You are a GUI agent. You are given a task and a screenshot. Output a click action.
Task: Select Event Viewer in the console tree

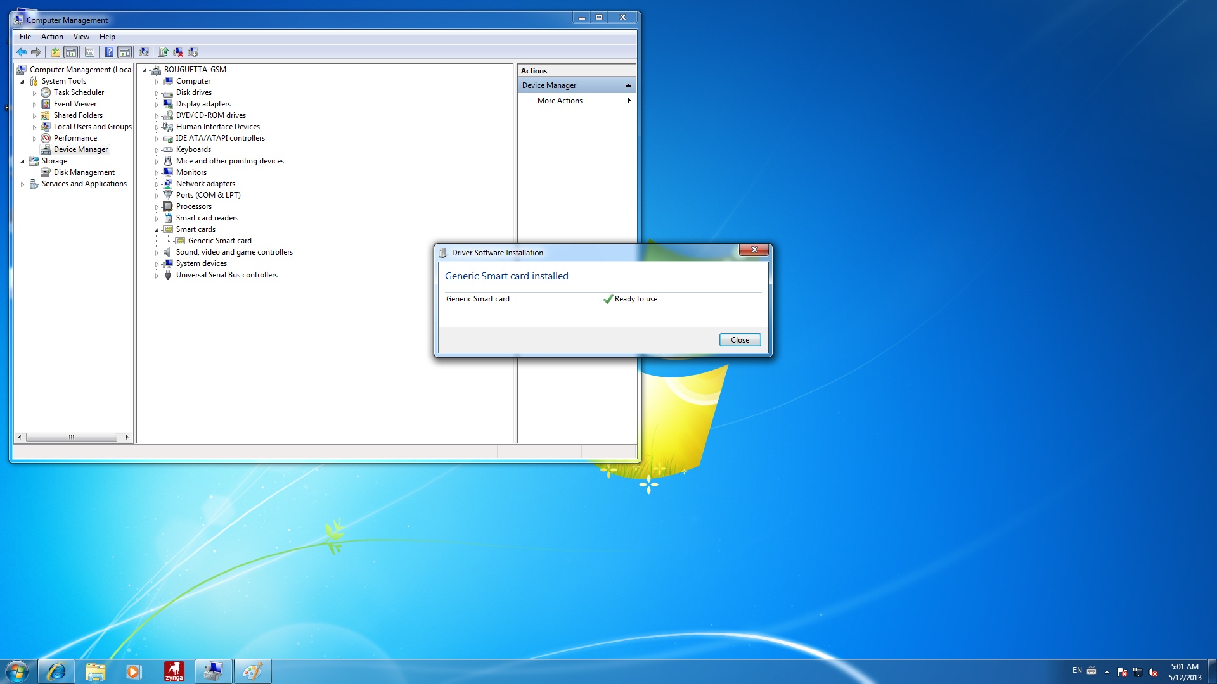click(75, 104)
